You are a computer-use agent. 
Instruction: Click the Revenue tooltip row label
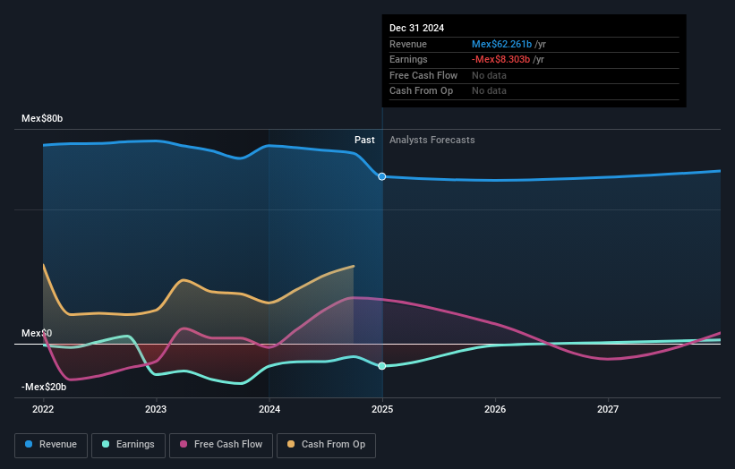click(x=408, y=44)
